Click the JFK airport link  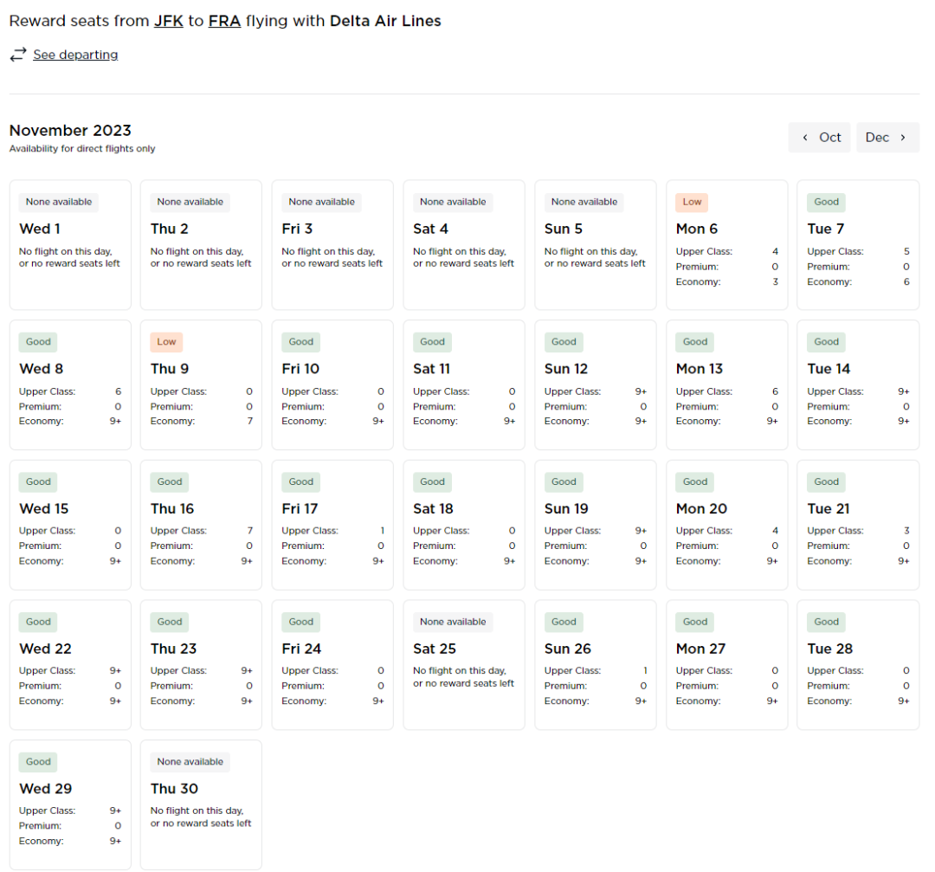pos(168,21)
